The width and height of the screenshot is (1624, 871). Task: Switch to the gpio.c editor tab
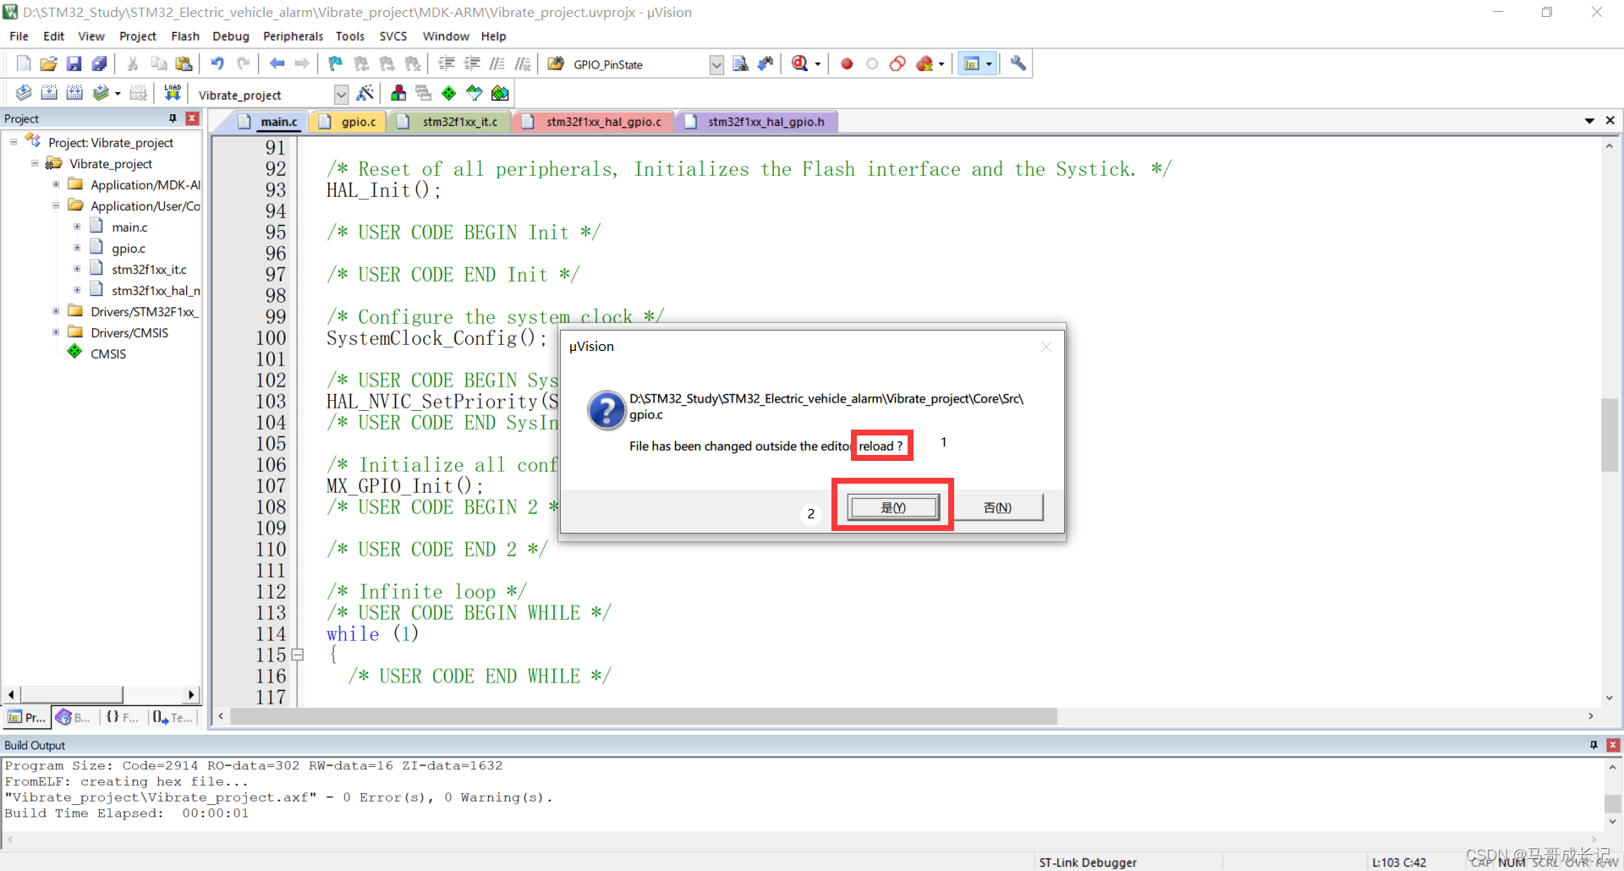tap(348, 122)
